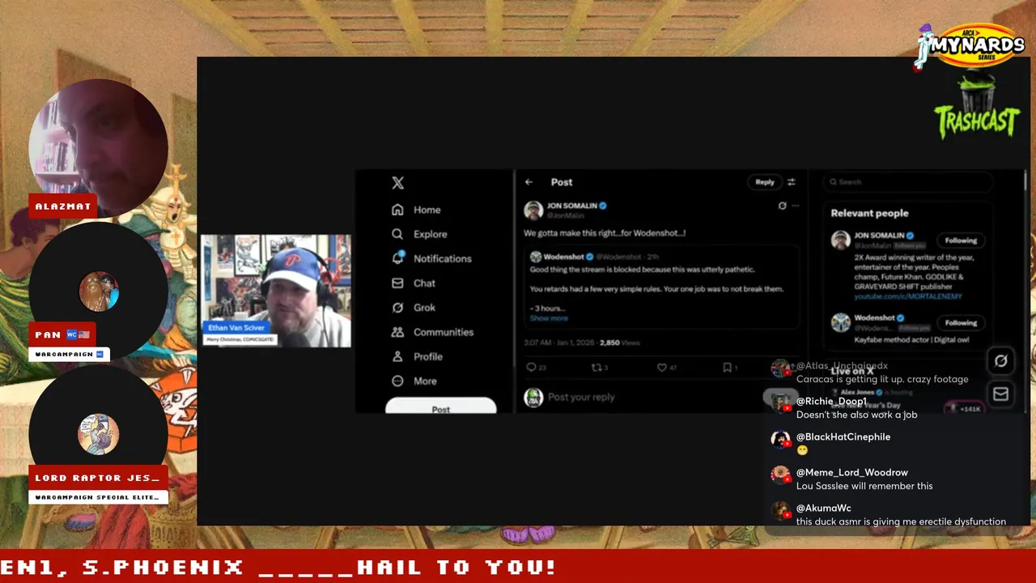The width and height of the screenshot is (1036, 583).
Task: Toggle Following button for Wodenshot
Action: pos(961,323)
